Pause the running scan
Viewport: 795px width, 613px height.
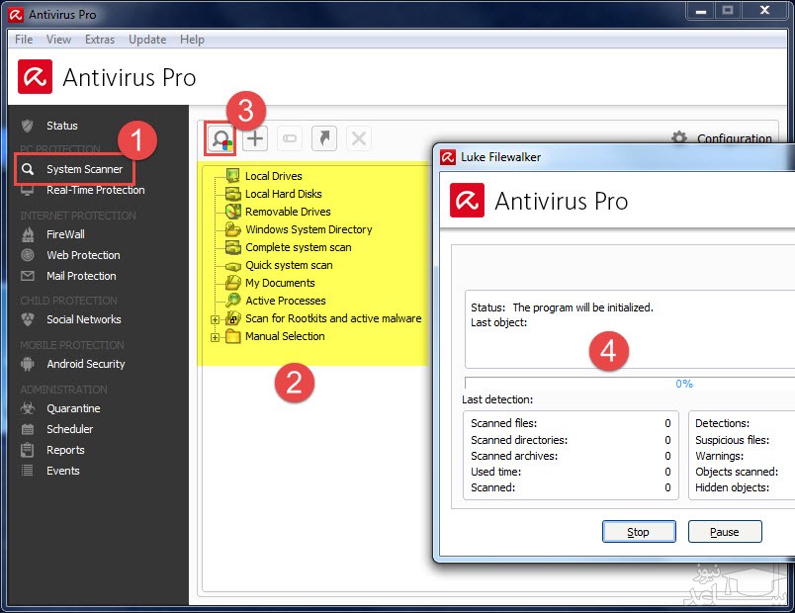725,532
